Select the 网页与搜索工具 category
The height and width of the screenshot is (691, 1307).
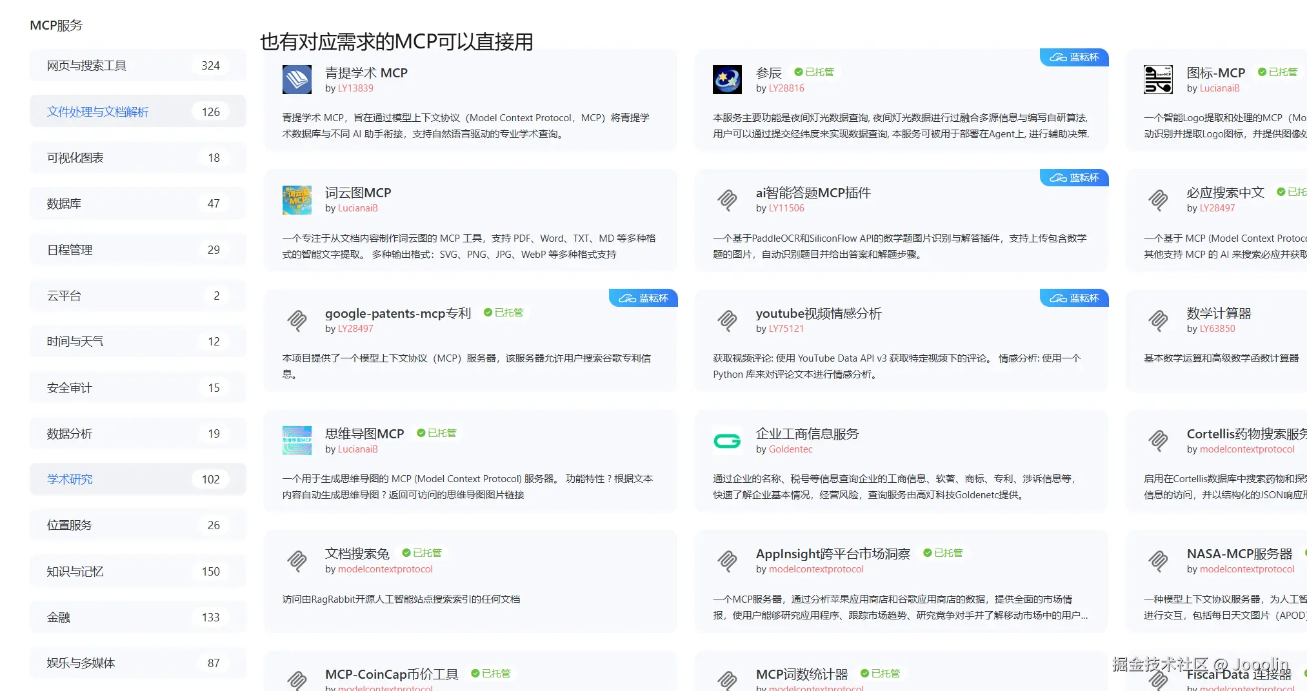(138, 66)
